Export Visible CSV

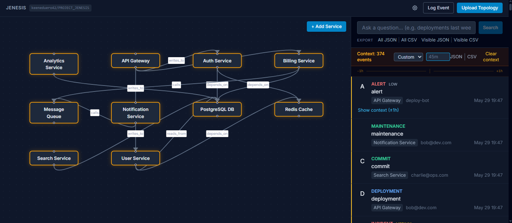click(466, 40)
